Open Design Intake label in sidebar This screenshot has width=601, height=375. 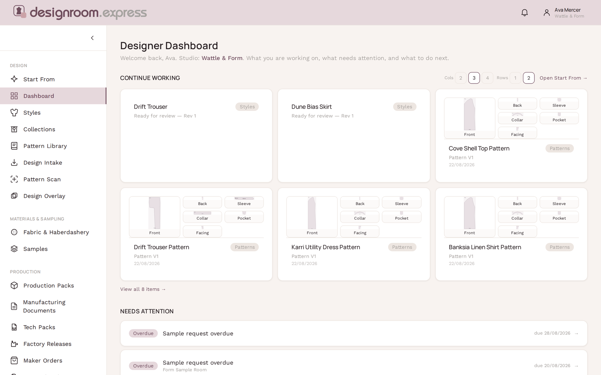coord(43,162)
